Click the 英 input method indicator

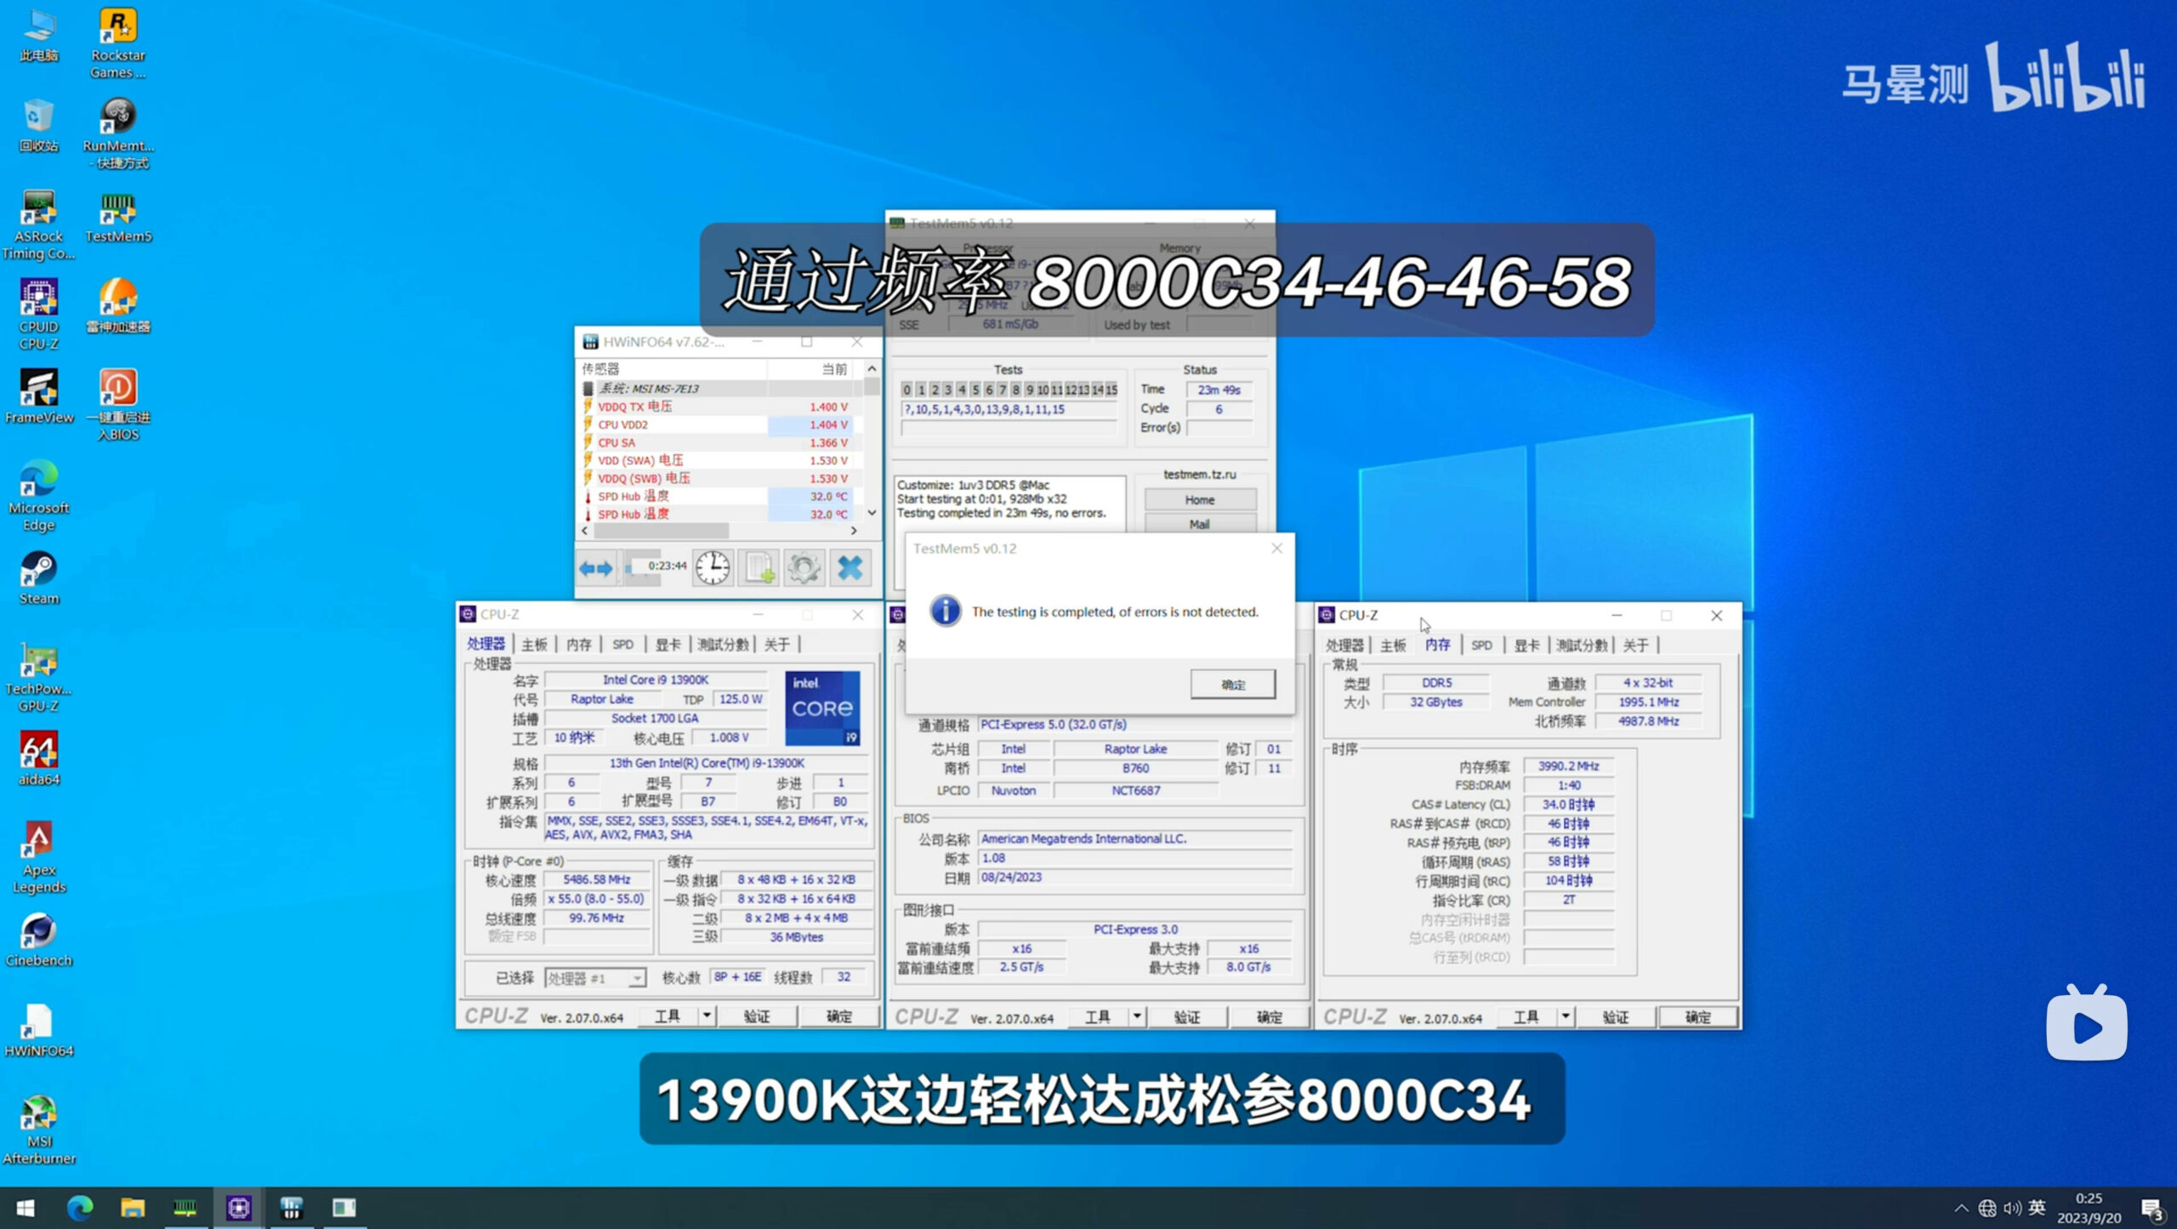point(2037,1207)
